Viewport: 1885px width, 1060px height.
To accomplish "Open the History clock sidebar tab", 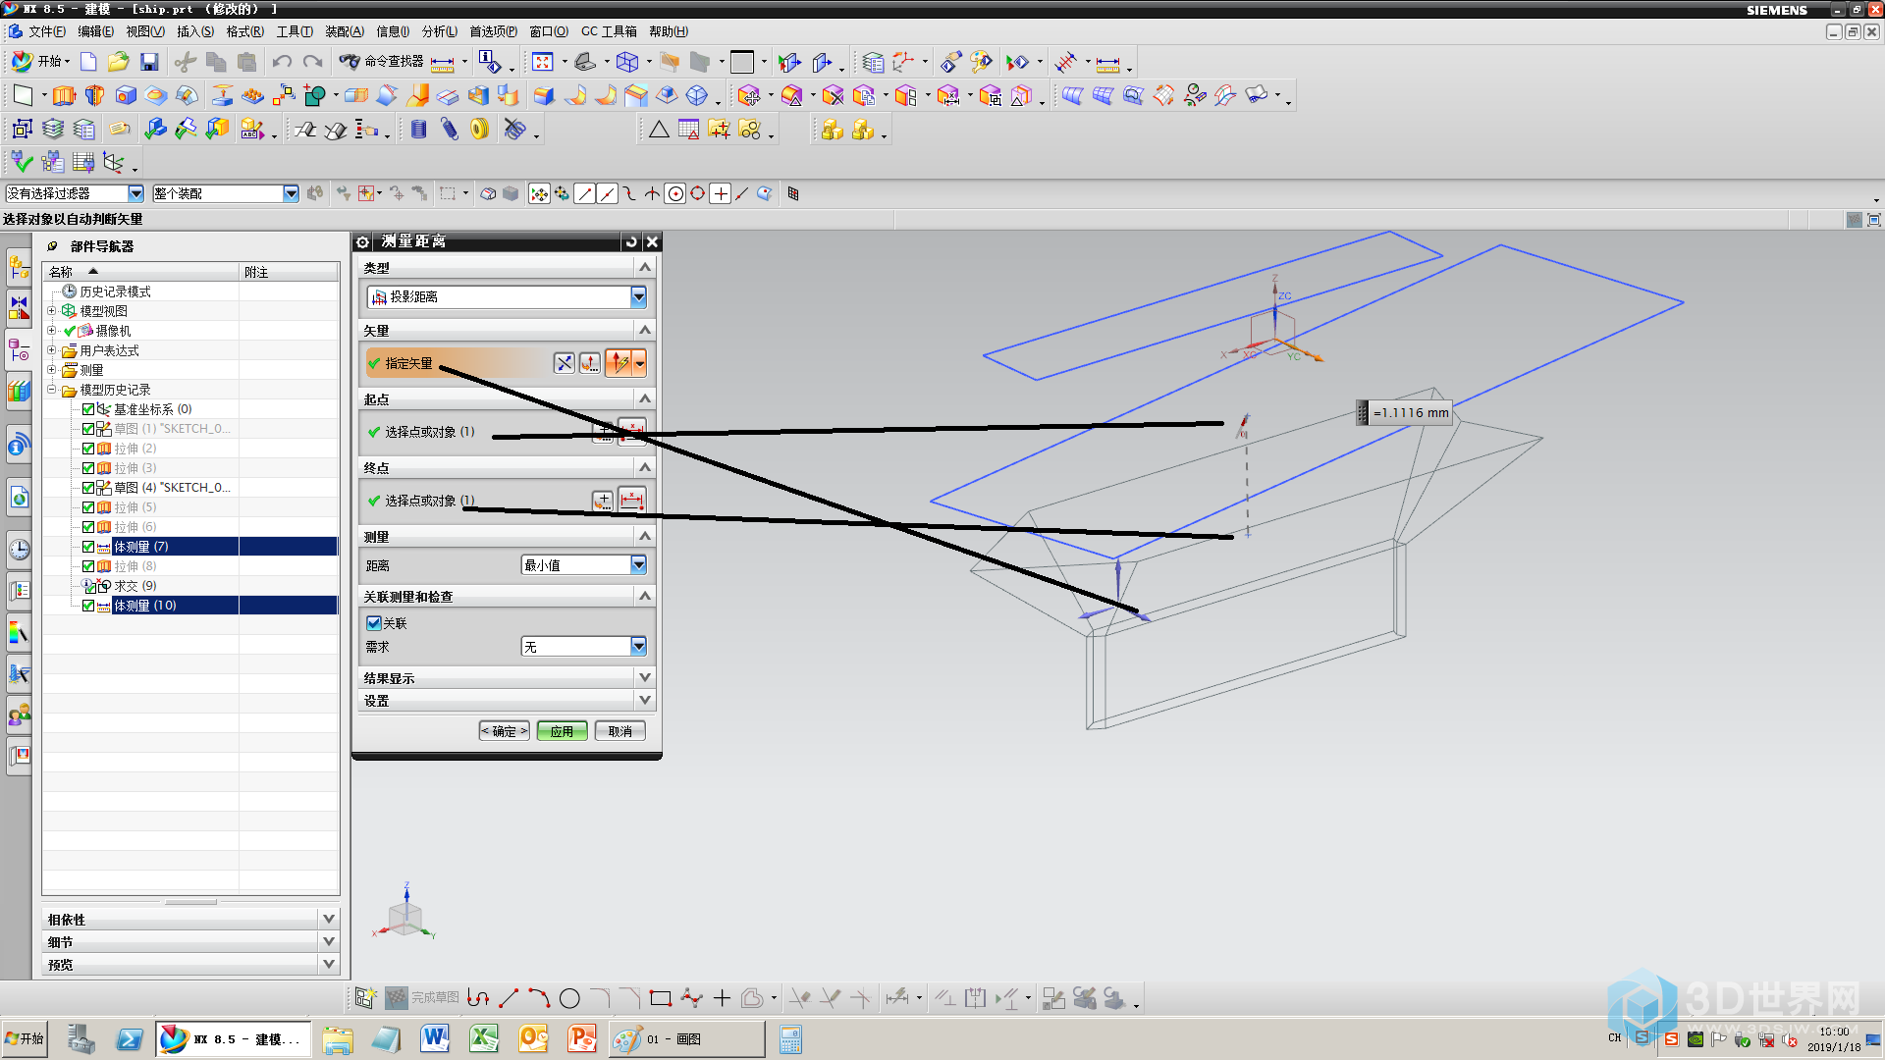I will (19, 550).
